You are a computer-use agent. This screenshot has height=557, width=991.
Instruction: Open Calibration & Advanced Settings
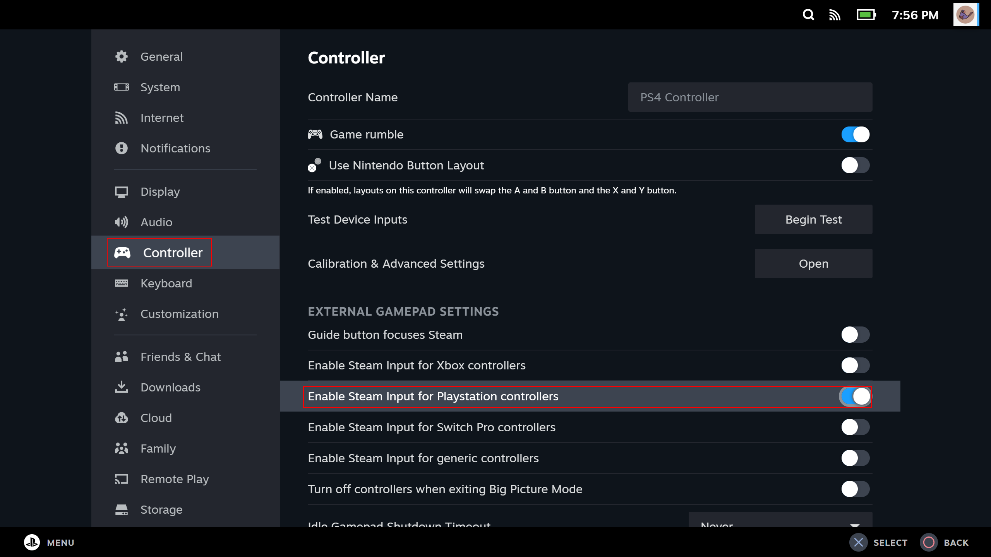coord(813,263)
